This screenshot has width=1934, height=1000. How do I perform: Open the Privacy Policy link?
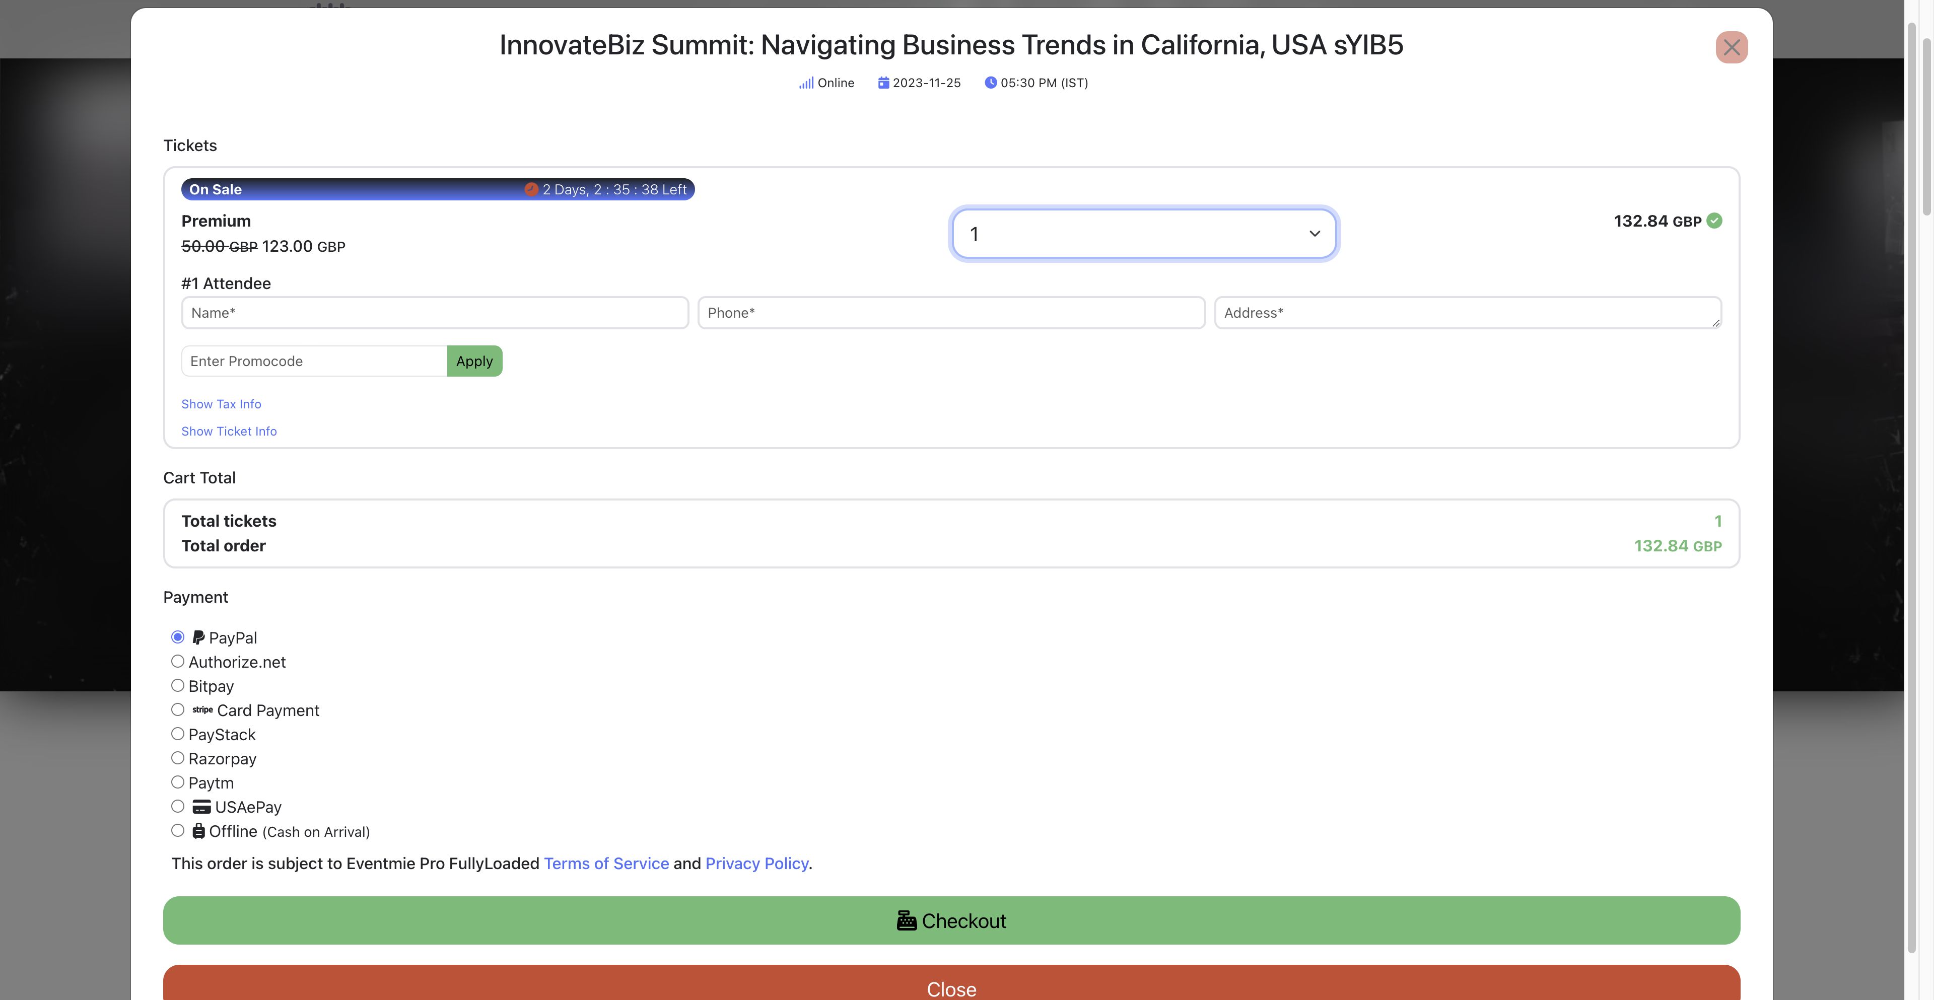756,864
